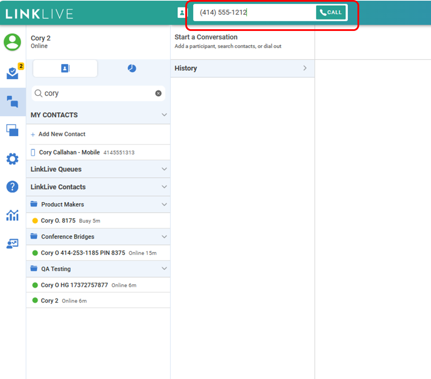
Task: Select Cory Callahan - Mobile contact
Action: (69, 152)
